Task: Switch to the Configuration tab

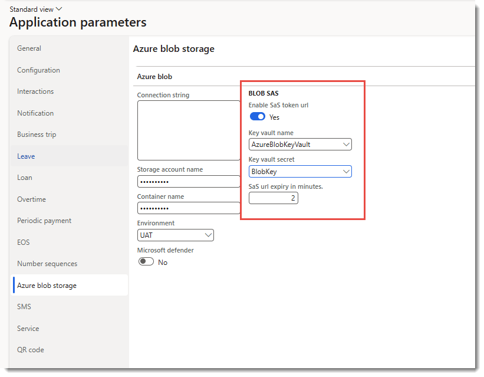Action: click(x=38, y=70)
